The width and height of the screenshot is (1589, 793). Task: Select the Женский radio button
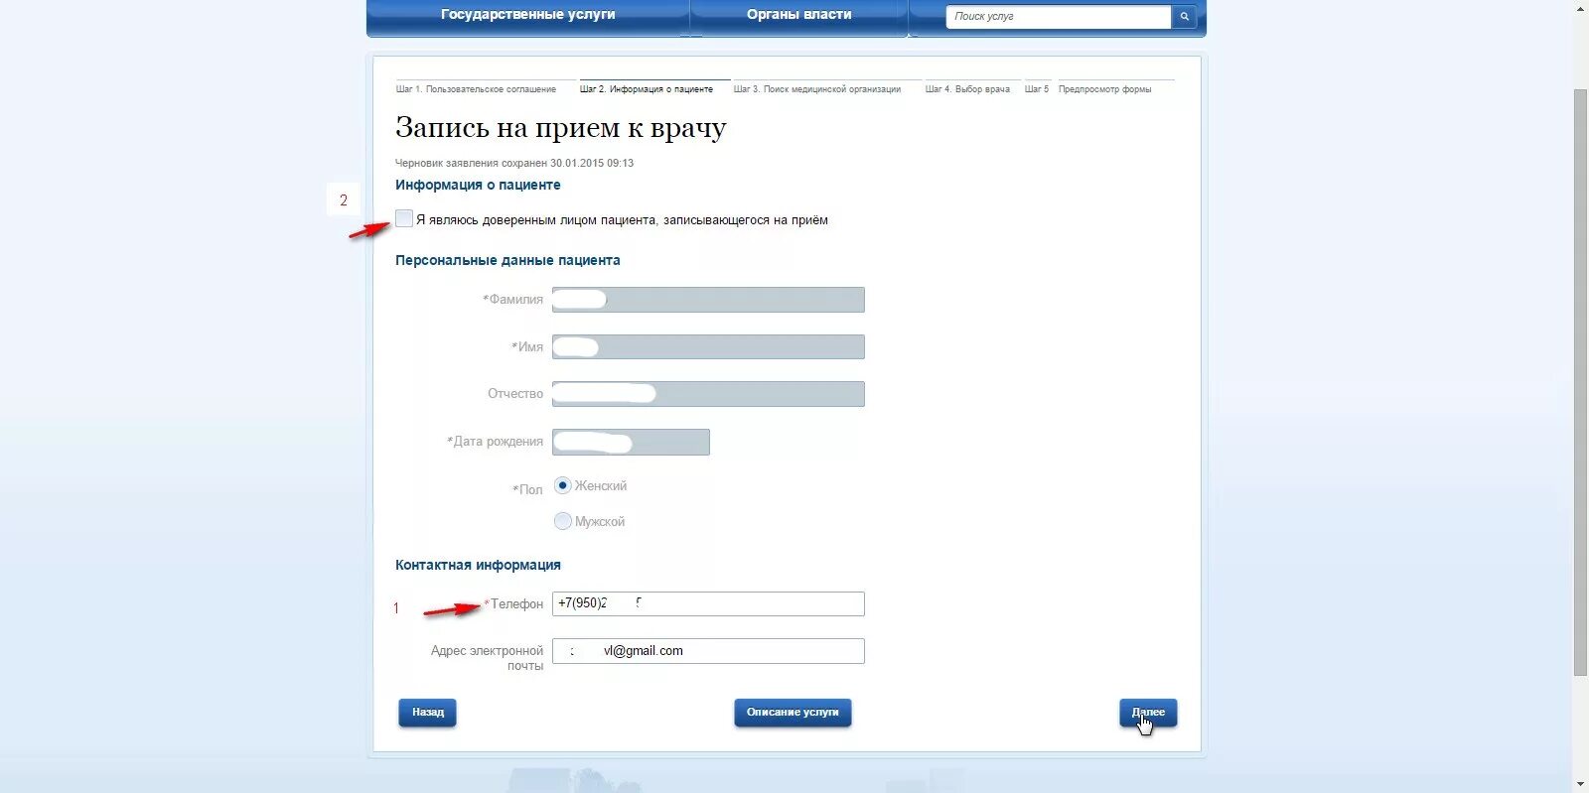(x=563, y=485)
